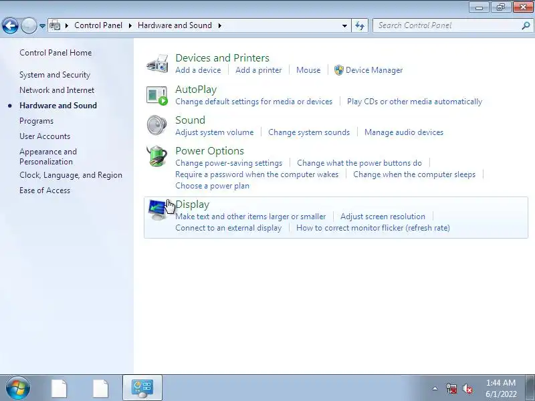This screenshot has width=535, height=401.
Task: Open System and Security category
Action: [x=55, y=75]
